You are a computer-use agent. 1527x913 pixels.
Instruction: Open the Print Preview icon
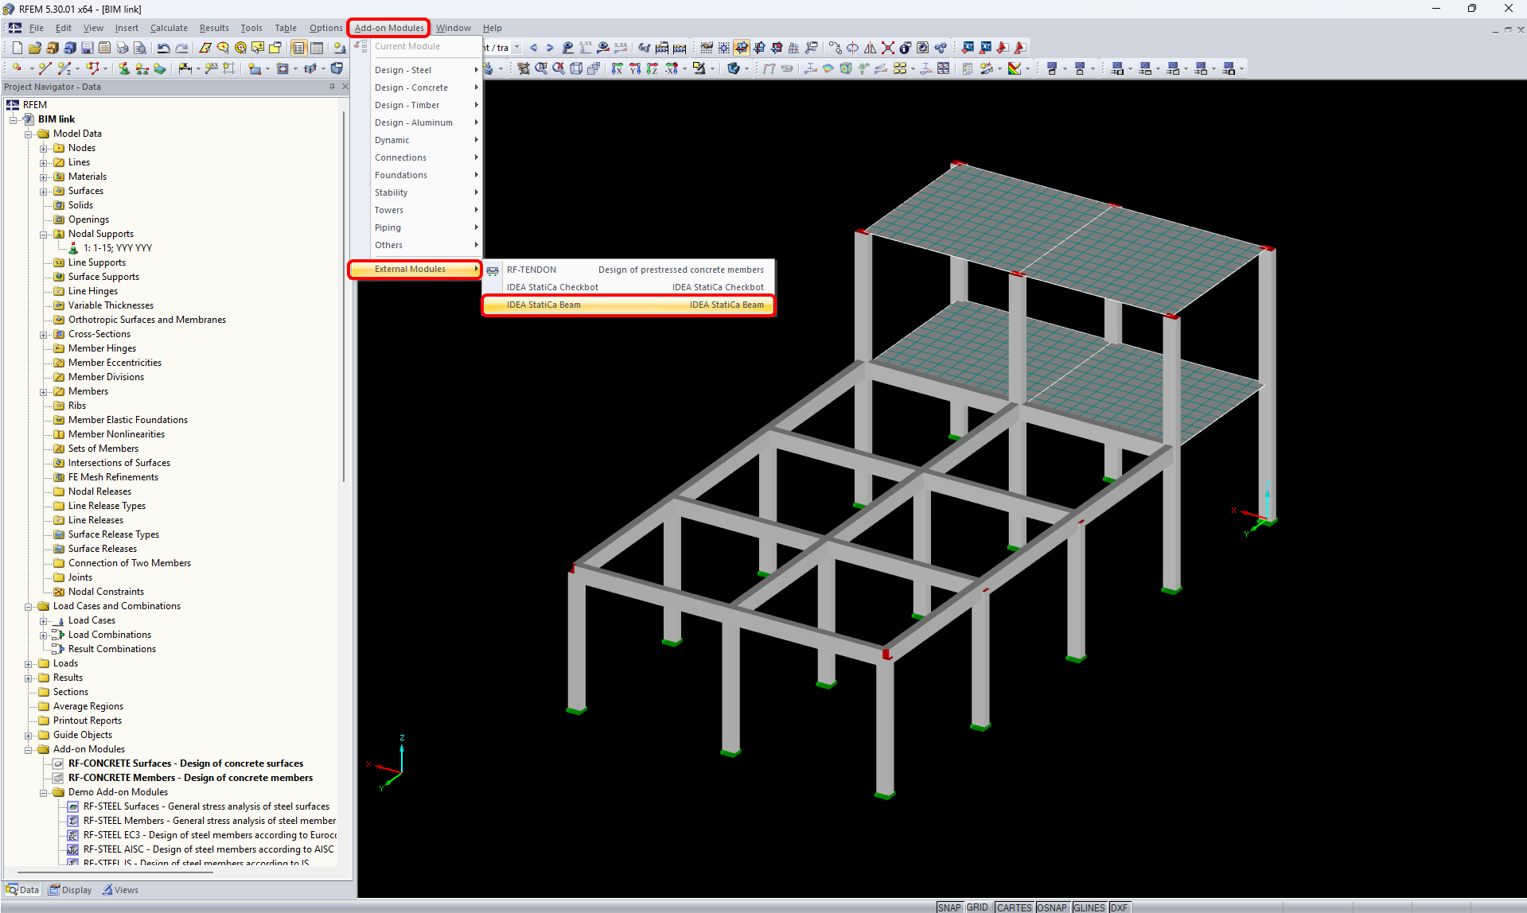pyautogui.click(x=140, y=48)
